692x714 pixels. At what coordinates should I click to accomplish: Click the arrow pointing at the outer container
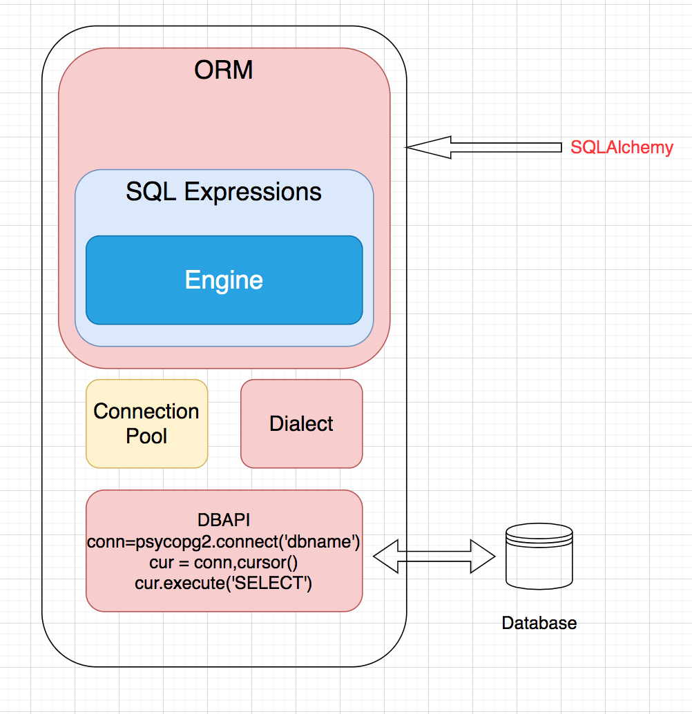click(483, 146)
